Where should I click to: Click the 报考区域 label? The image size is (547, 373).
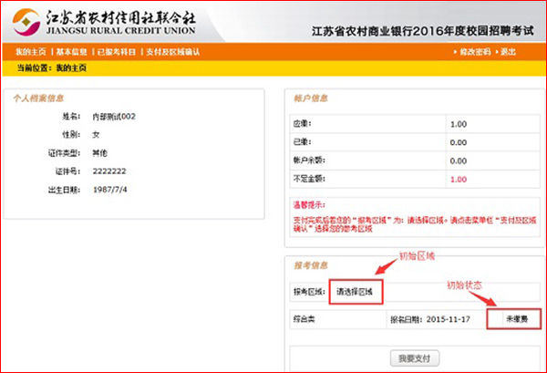point(309,291)
